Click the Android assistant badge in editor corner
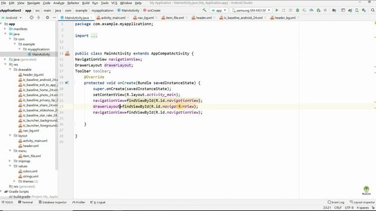The height and width of the screenshot is (211, 376). pos(366,190)
